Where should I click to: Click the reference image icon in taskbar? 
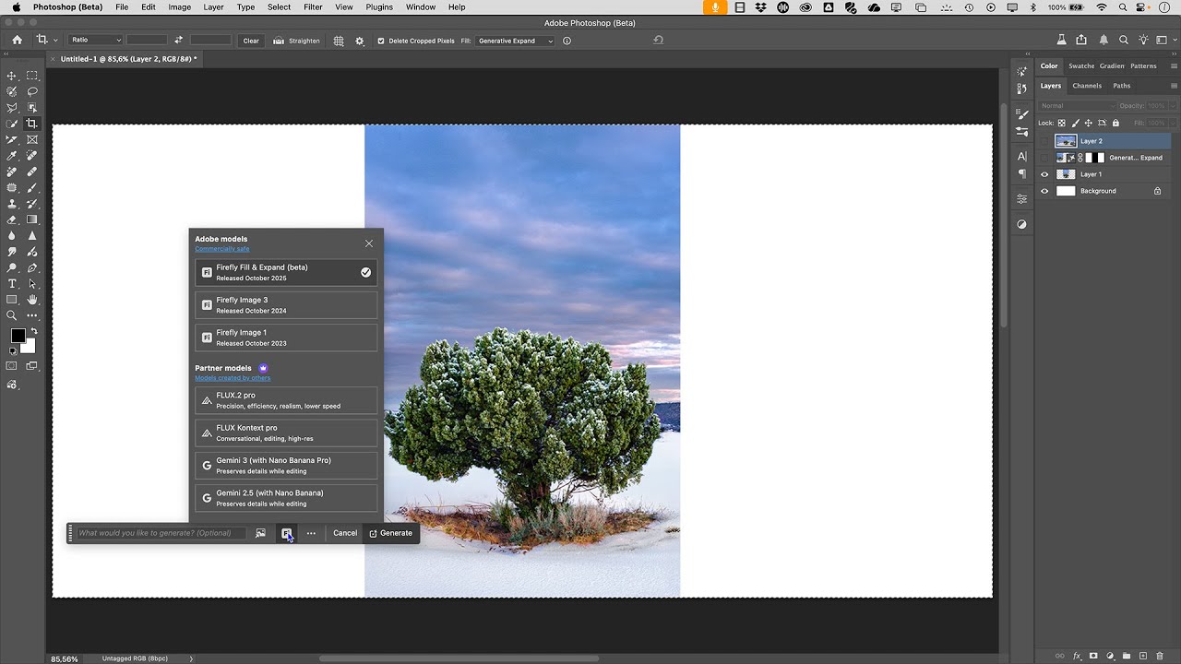(260, 533)
